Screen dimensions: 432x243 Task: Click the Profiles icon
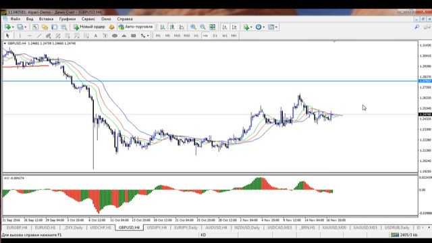(x=20, y=27)
